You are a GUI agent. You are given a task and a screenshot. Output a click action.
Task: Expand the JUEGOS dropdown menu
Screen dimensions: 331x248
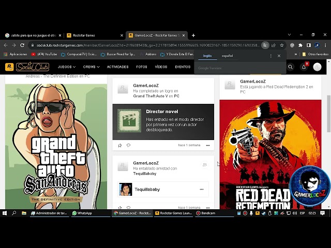pyautogui.click(x=67, y=67)
